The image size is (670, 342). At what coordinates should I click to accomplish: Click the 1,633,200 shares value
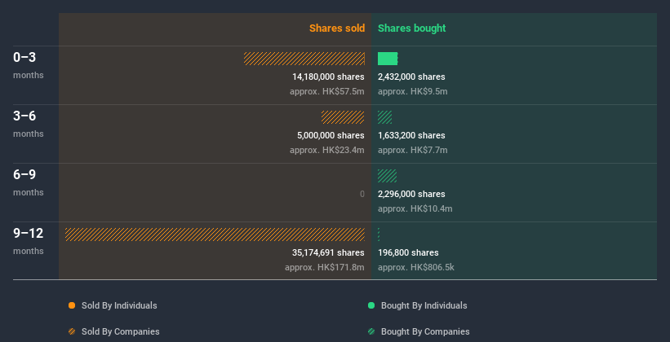411,135
